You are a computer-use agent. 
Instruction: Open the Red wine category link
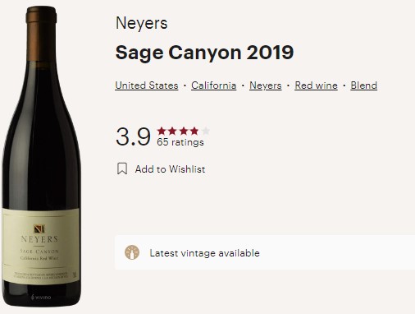(316, 85)
